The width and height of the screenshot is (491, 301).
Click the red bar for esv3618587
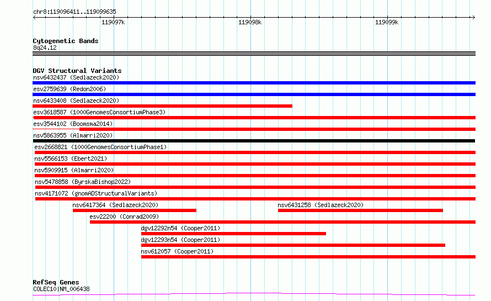(x=254, y=118)
